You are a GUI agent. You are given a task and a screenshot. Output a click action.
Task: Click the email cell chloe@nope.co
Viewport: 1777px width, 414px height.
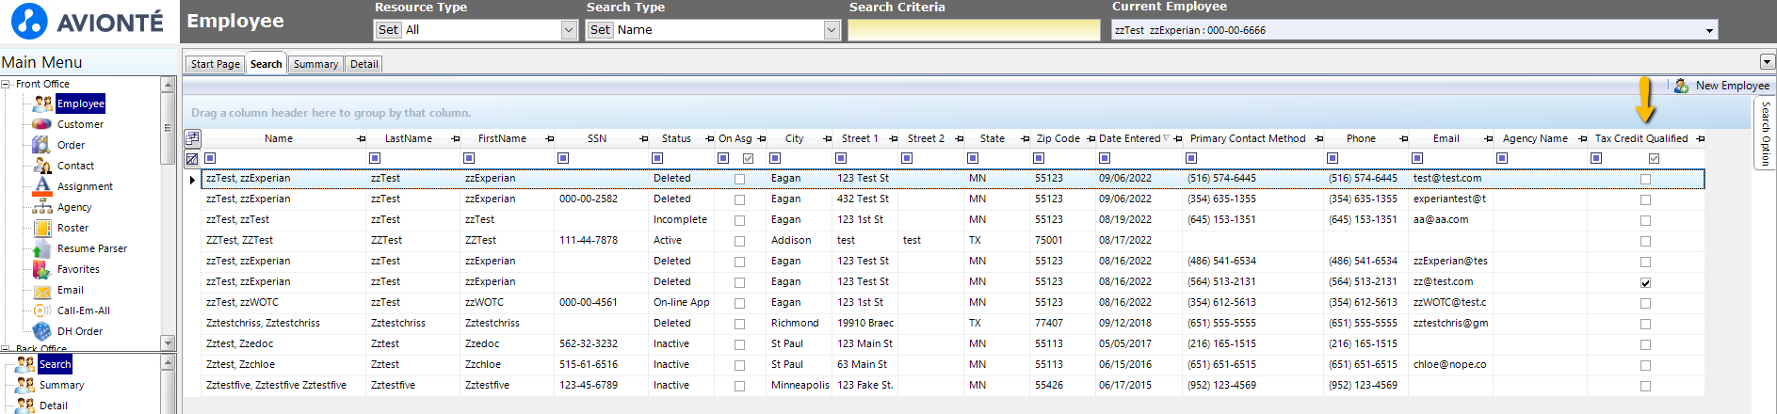[x=1449, y=365]
